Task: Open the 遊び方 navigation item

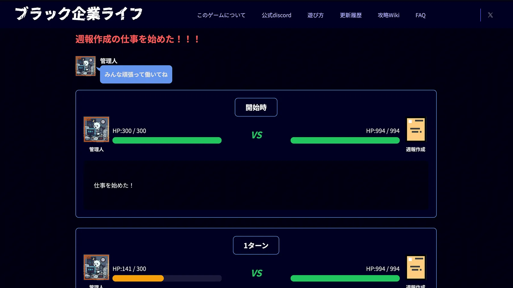Action: [x=315, y=15]
